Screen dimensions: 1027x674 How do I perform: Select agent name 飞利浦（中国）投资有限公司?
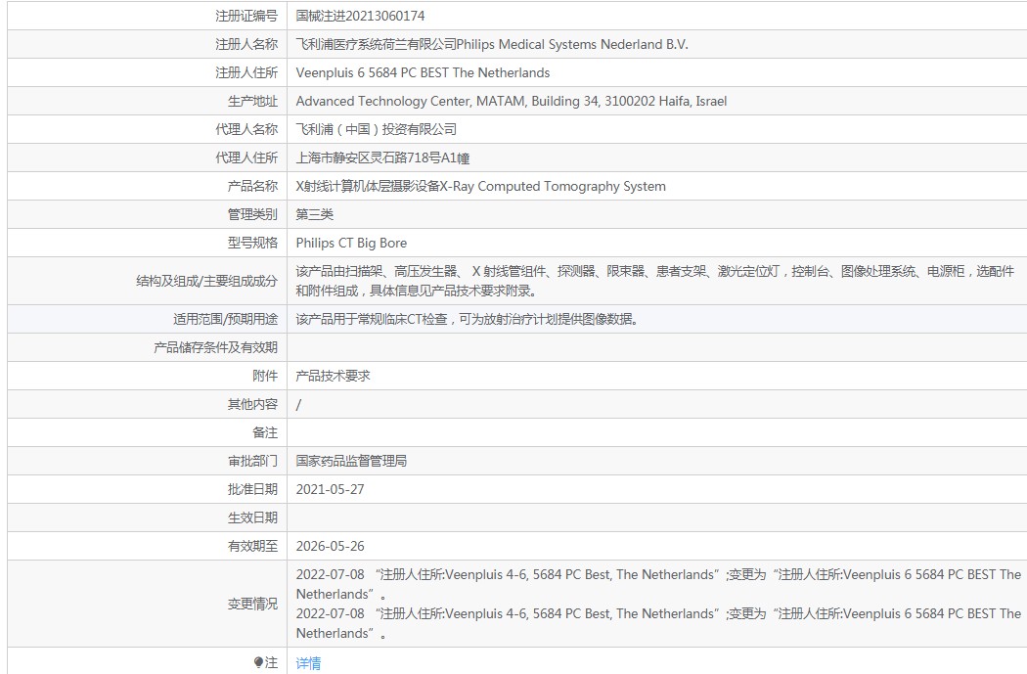376,130
